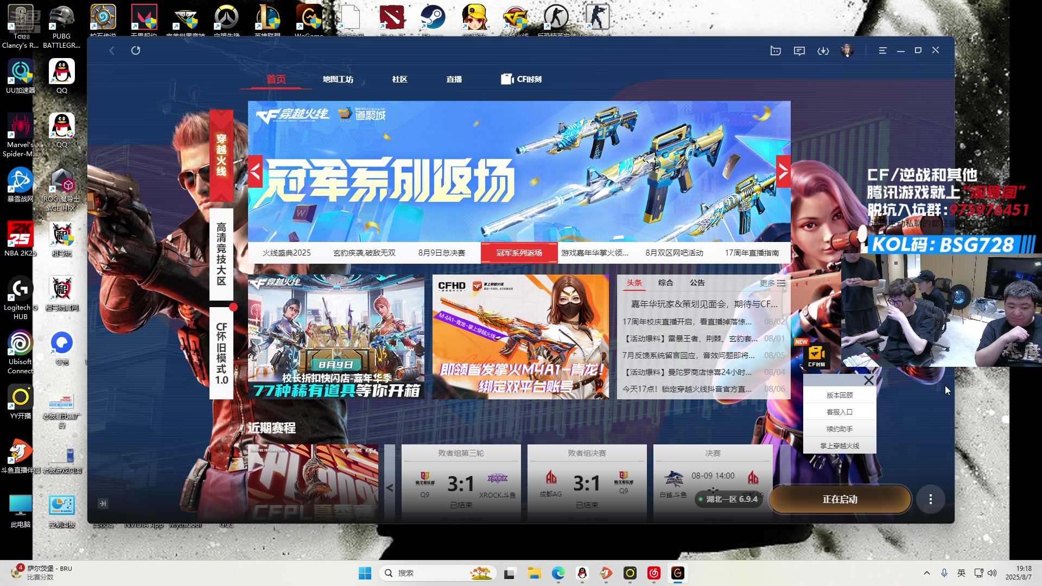This screenshot has width=1042, height=586.
Task: Select the 公告 news tab
Action: point(697,283)
